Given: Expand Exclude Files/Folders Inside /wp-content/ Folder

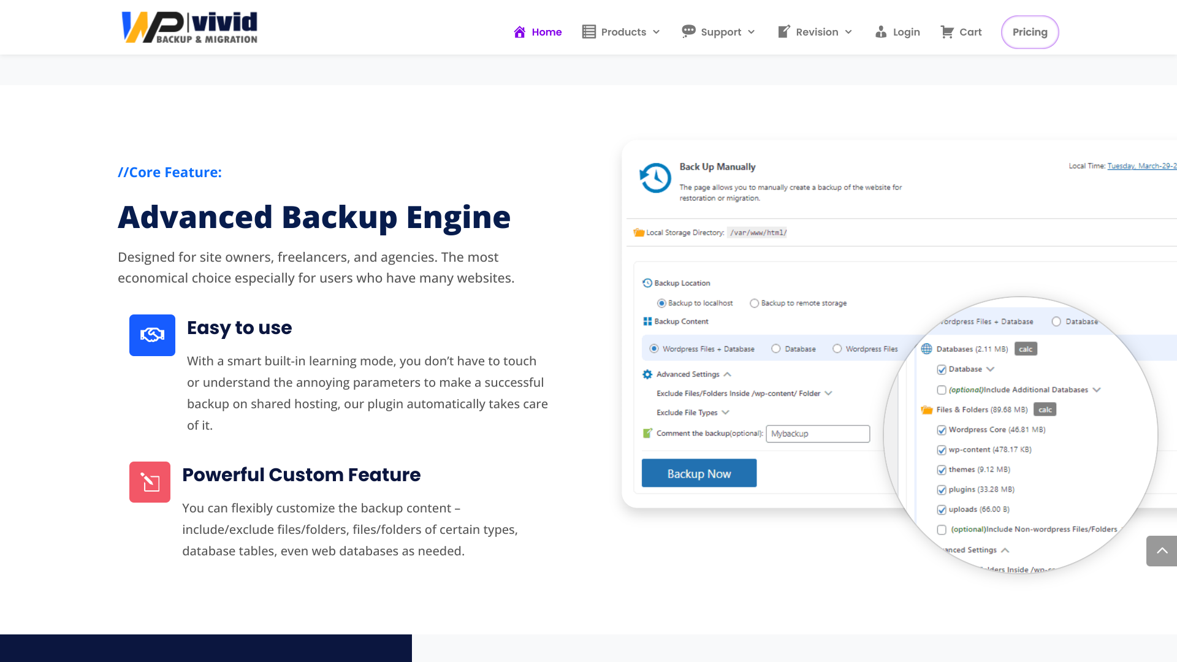Looking at the screenshot, I should click(x=829, y=393).
